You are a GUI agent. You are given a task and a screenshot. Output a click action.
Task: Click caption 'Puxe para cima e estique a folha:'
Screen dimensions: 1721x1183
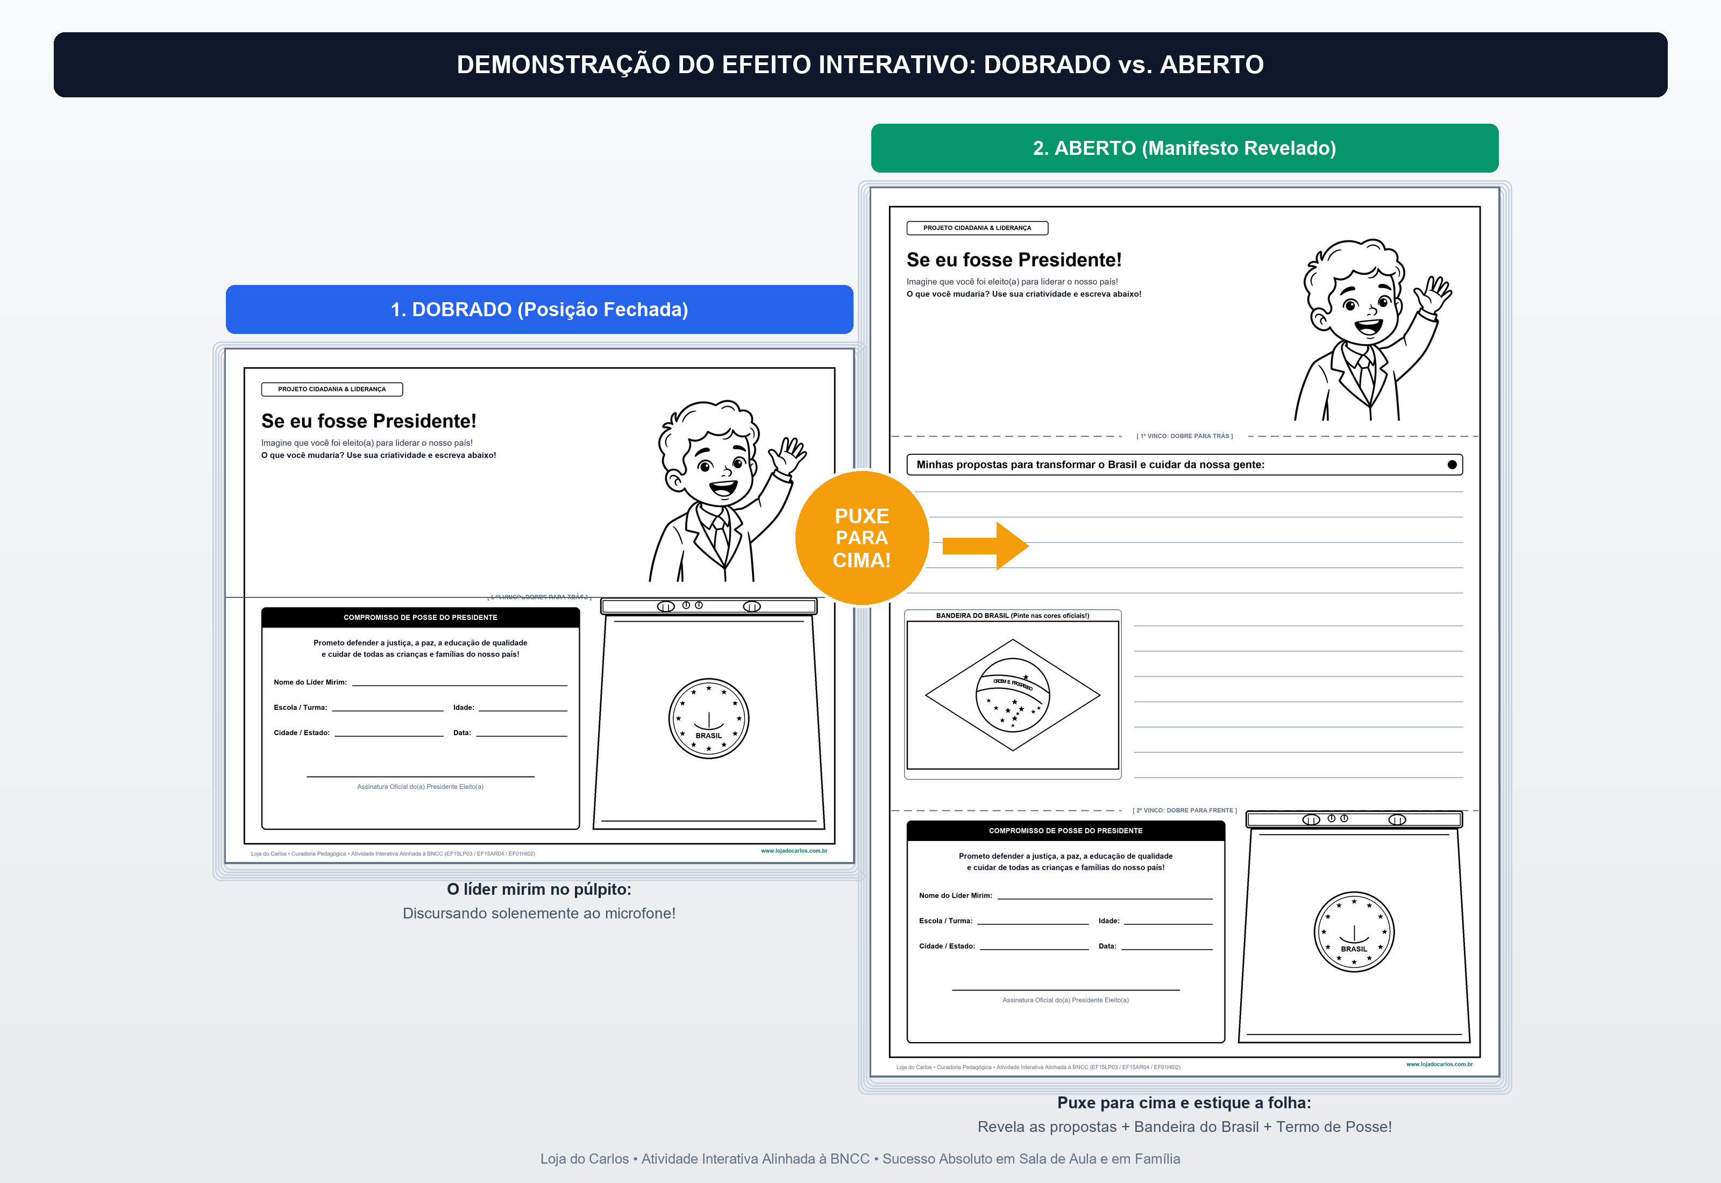point(1184,1103)
